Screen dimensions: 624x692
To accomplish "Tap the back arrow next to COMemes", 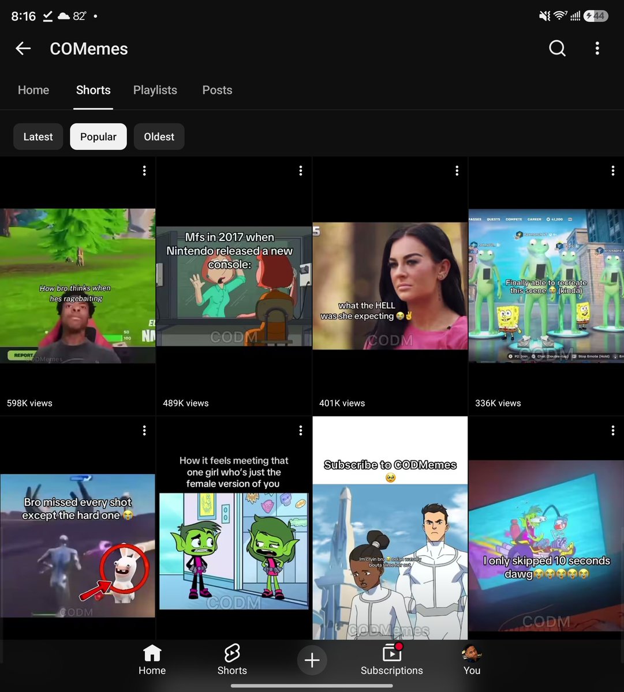I will pos(23,48).
